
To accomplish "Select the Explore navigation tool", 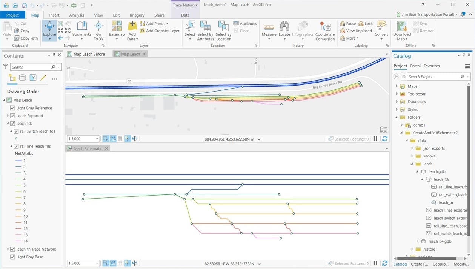I will [x=49, y=31].
